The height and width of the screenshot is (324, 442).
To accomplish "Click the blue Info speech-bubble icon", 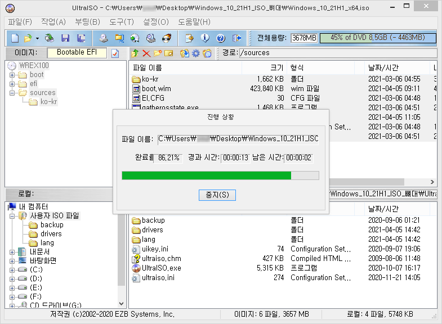I will (x=205, y=38).
